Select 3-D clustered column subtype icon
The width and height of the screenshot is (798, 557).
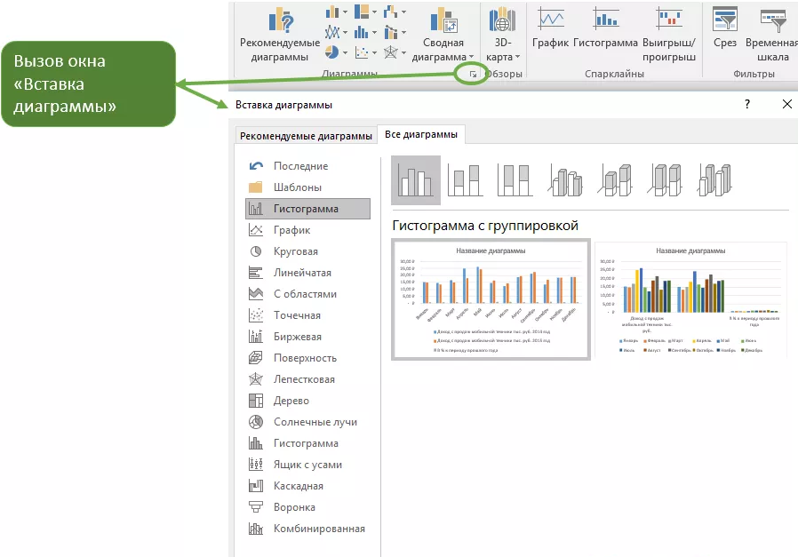point(565,180)
